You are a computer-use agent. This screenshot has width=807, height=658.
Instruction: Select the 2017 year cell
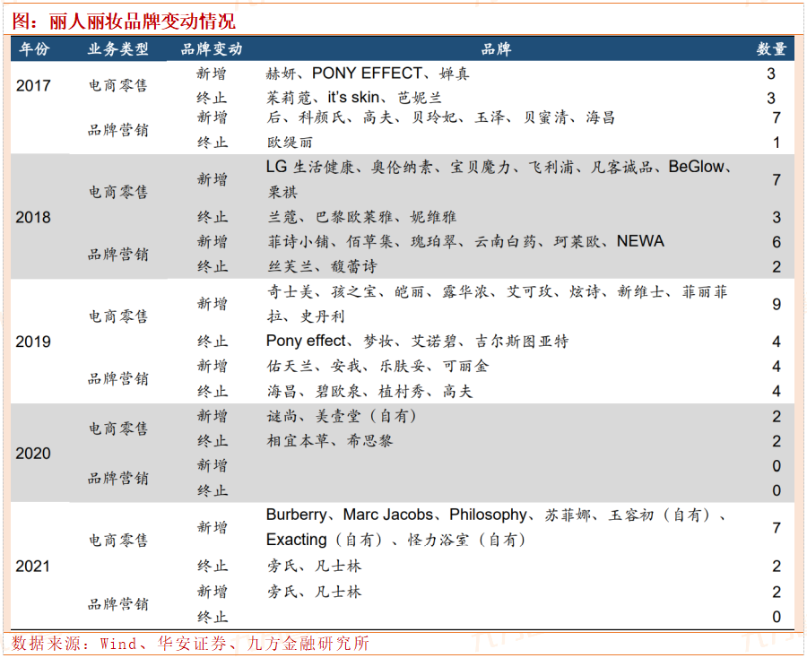pyautogui.click(x=33, y=85)
